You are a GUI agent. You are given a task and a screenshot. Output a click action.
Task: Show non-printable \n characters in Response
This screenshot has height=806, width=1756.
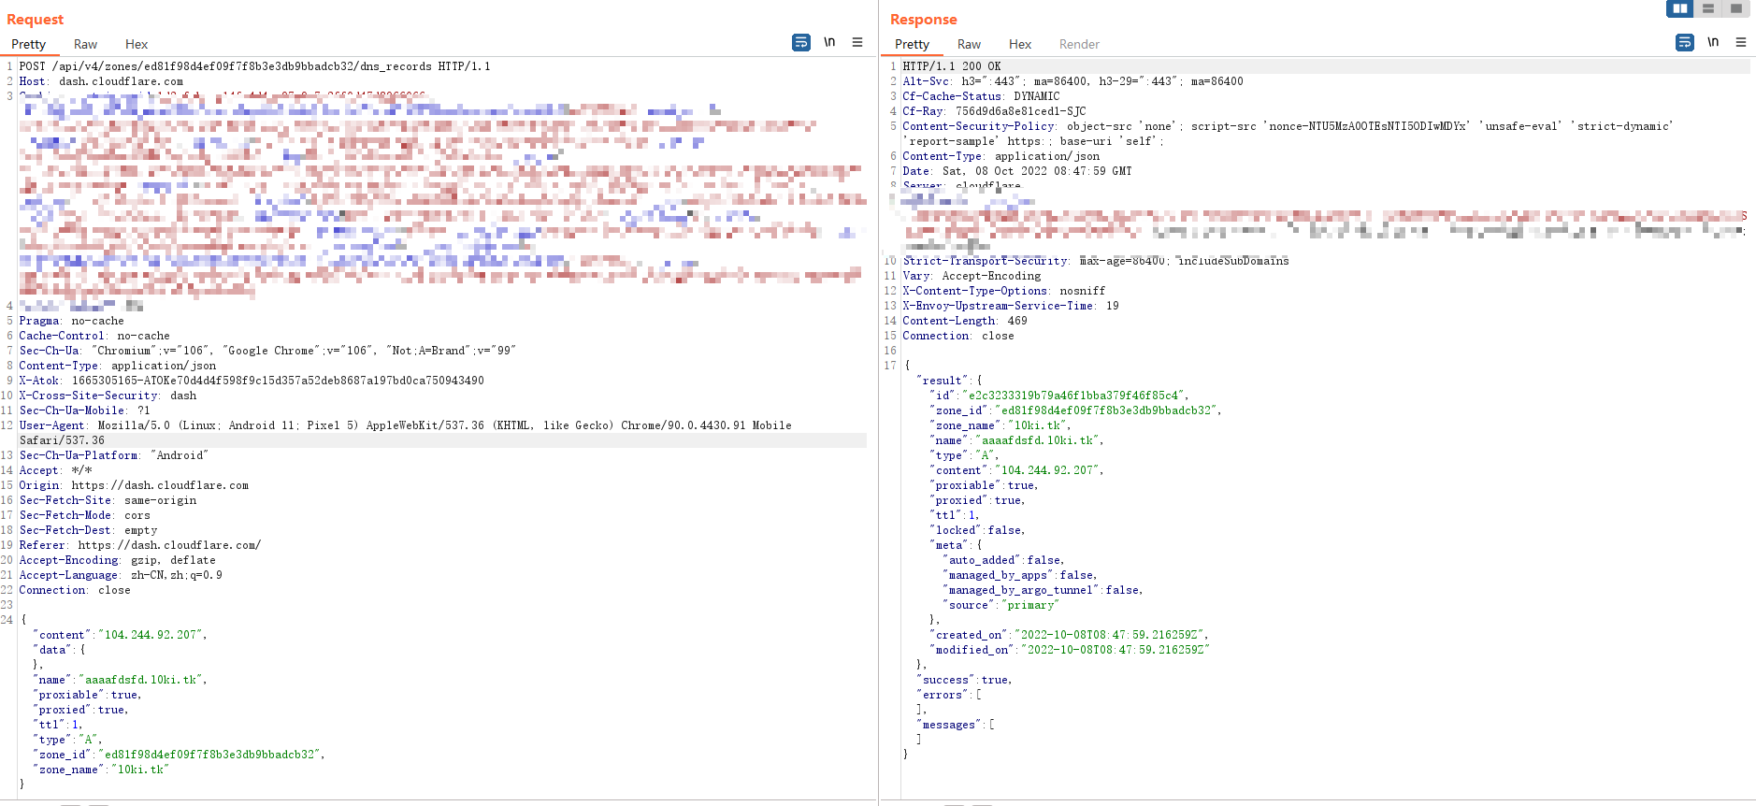coord(1713,43)
